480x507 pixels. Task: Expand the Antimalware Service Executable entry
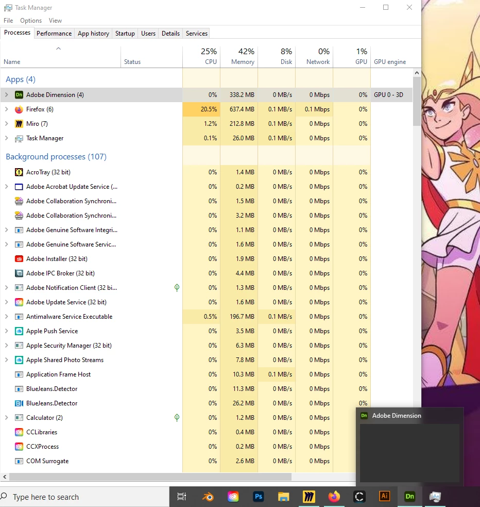[7, 317]
